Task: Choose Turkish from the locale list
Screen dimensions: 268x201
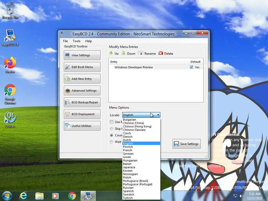Action: click(141, 198)
